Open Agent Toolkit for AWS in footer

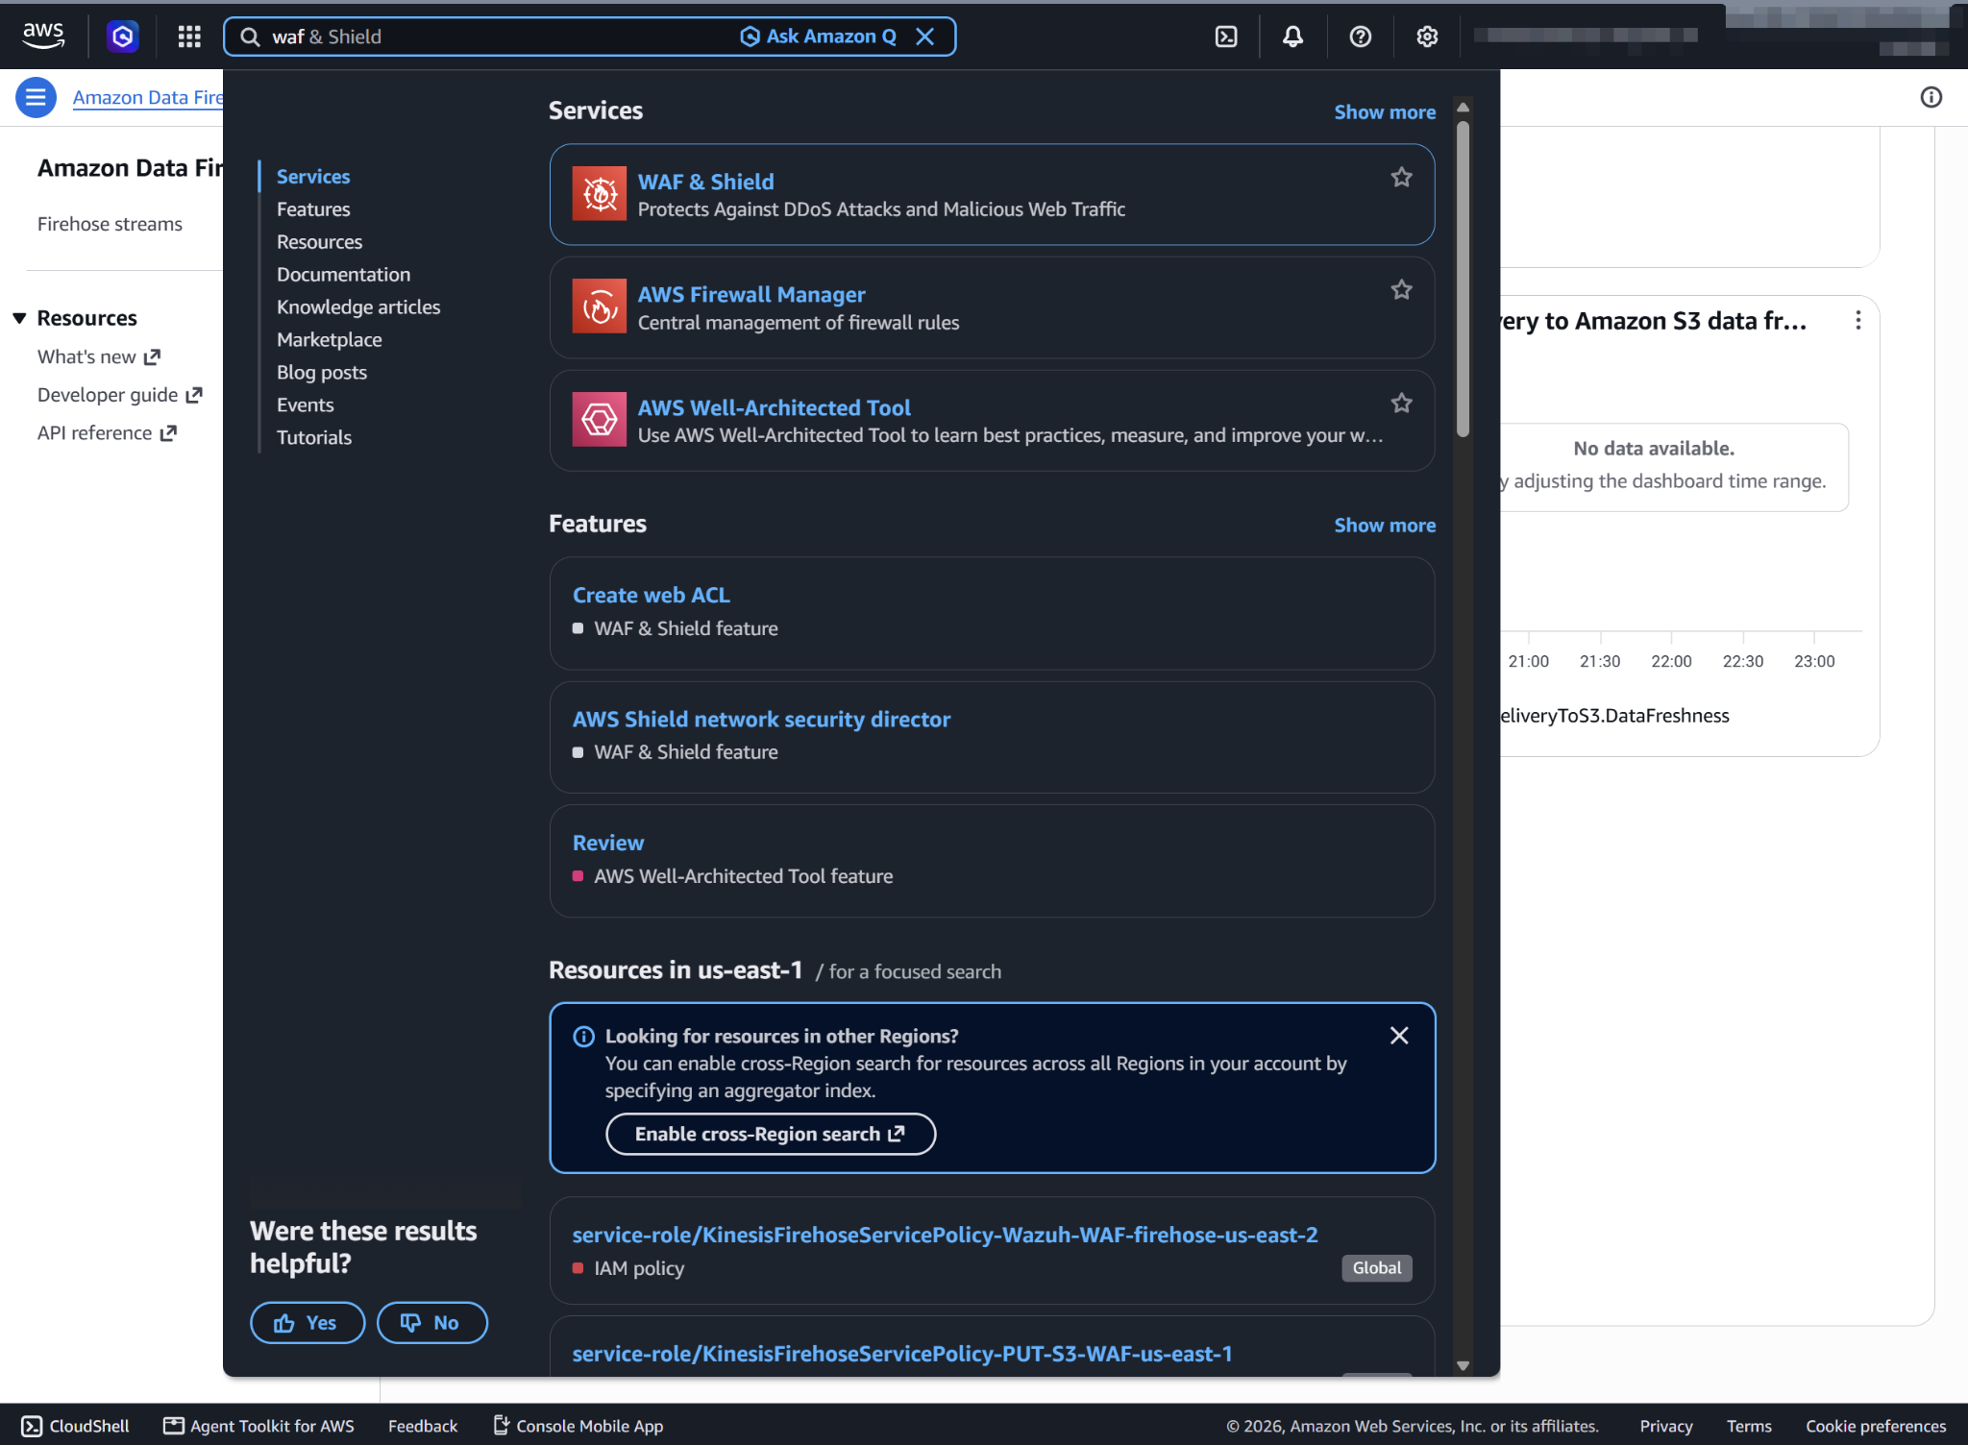[258, 1426]
